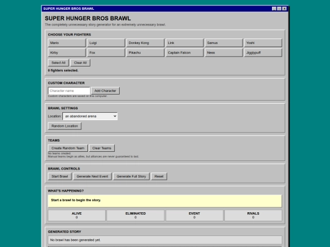
Task: Select the Link fighter
Action: (x=185, y=43)
